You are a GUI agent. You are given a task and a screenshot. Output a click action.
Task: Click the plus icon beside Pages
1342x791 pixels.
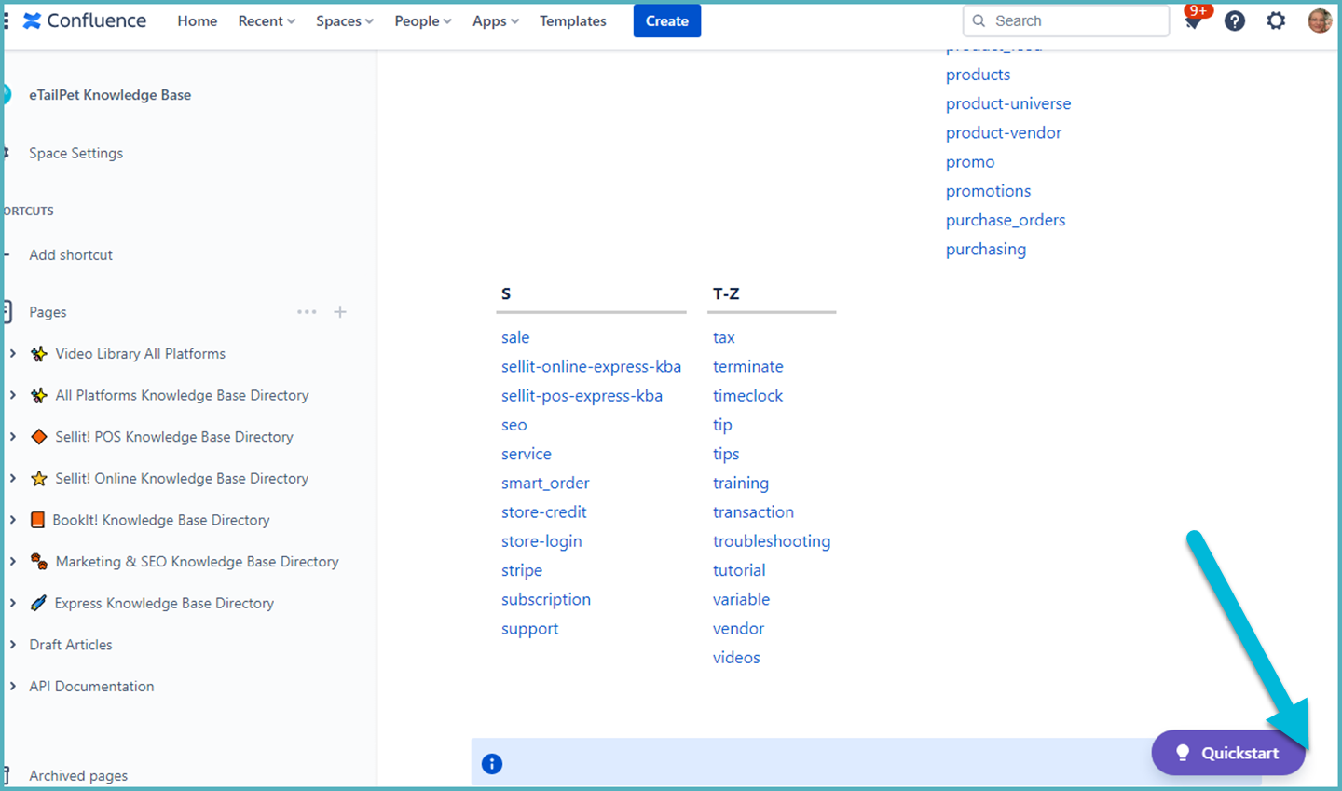pos(340,312)
